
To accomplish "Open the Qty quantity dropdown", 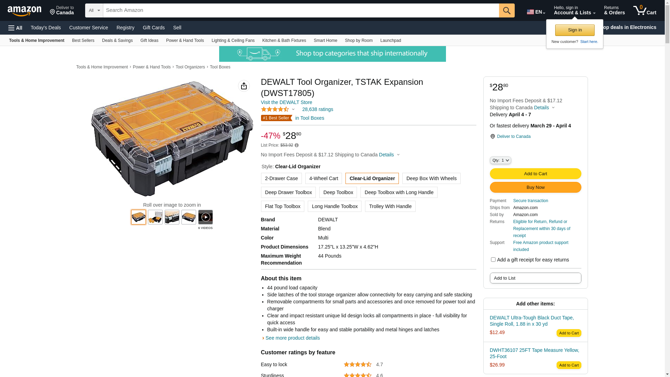I will (500, 160).
